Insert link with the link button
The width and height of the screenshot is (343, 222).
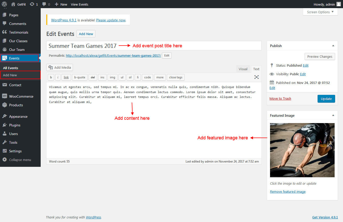[x=66, y=77]
